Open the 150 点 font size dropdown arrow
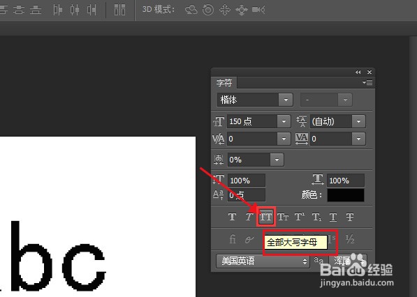Screen dimensions: 417x297 (x=284, y=121)
